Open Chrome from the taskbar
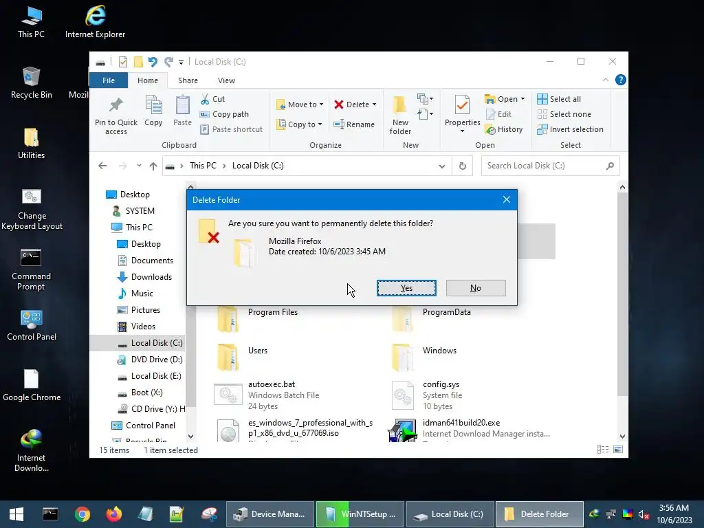Screen dimensions: 704x528 (82, 514)
